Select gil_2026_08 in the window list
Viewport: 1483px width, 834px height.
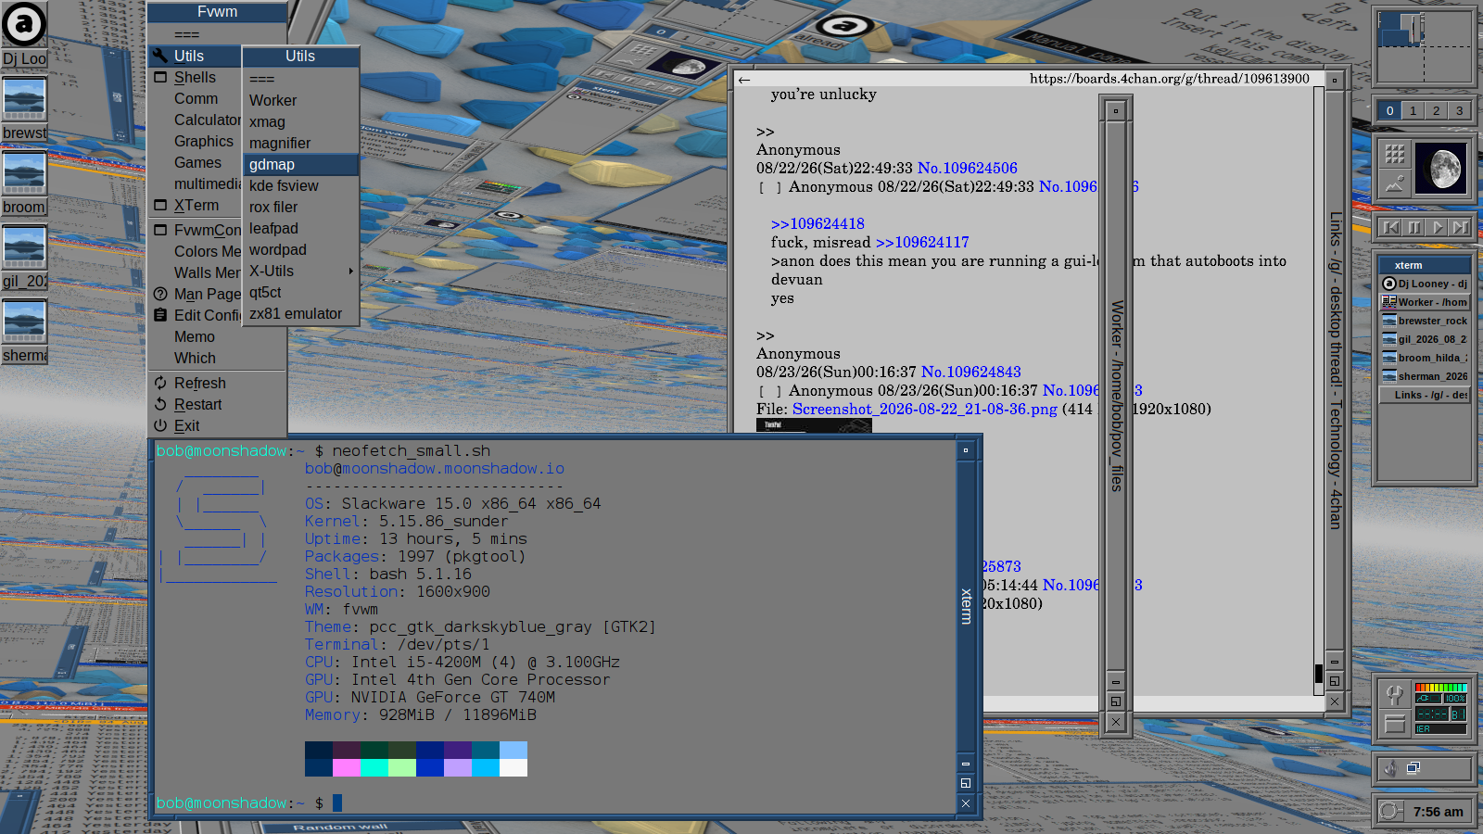click(x=1425, y=339)
